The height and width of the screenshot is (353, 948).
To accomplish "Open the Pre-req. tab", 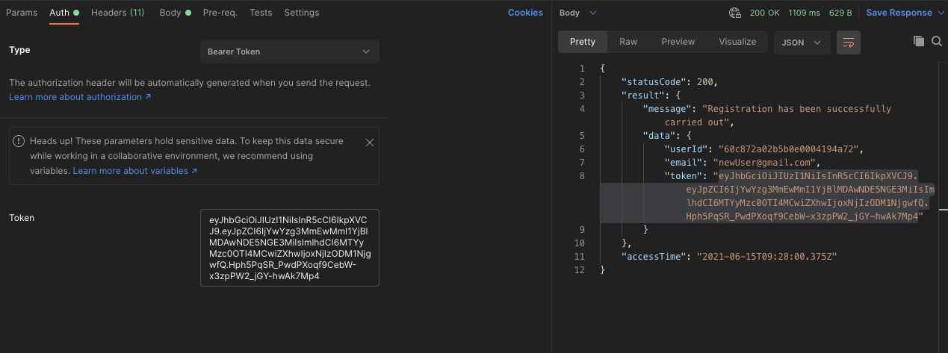I will 220,13.
